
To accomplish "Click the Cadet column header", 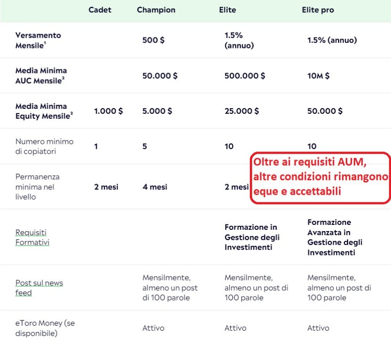I will pyautogui.click(x=99, y=10).
